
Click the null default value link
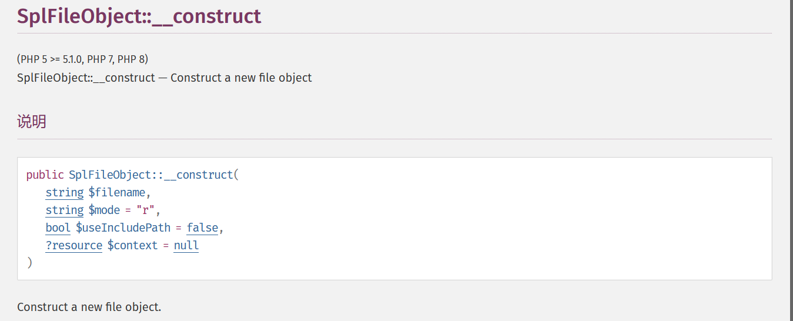186,246
